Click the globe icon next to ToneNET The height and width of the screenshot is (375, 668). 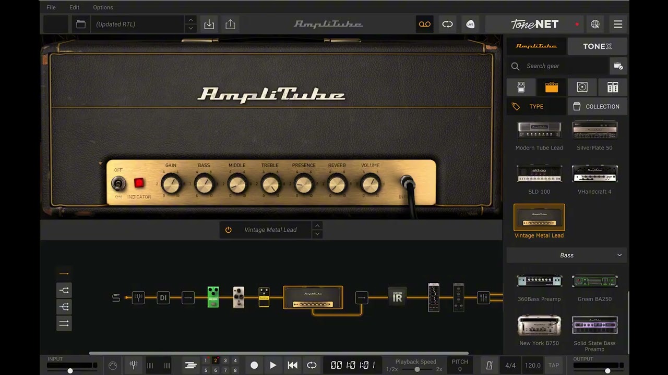point(595,24)
